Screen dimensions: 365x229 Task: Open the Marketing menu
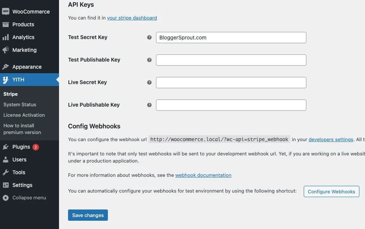[24, 50]
